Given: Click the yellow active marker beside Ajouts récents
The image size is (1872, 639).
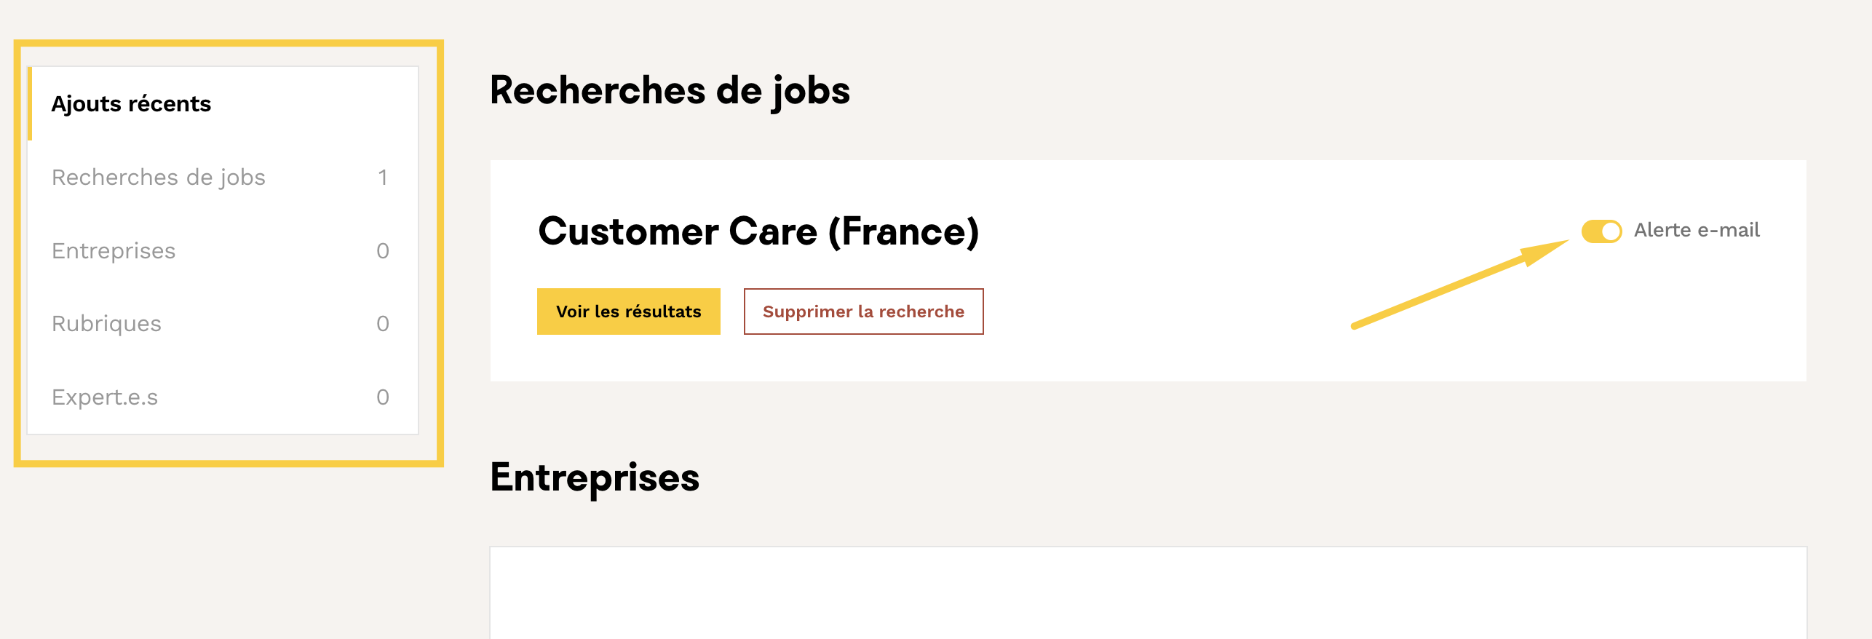Looking at the screenshot, I should pyautogui.click(x=30, y=103).
